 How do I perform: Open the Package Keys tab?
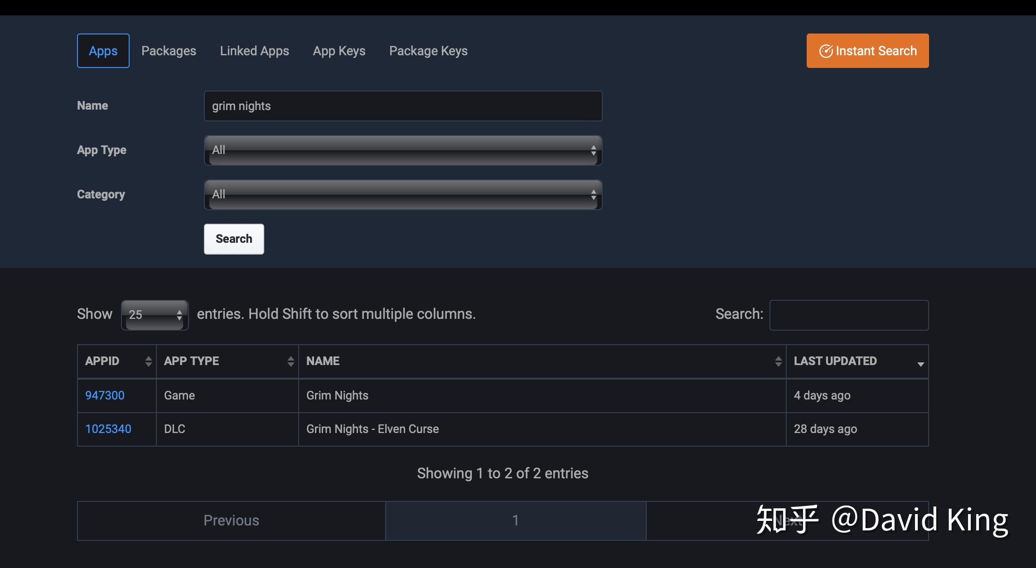(x=428, y=50)
